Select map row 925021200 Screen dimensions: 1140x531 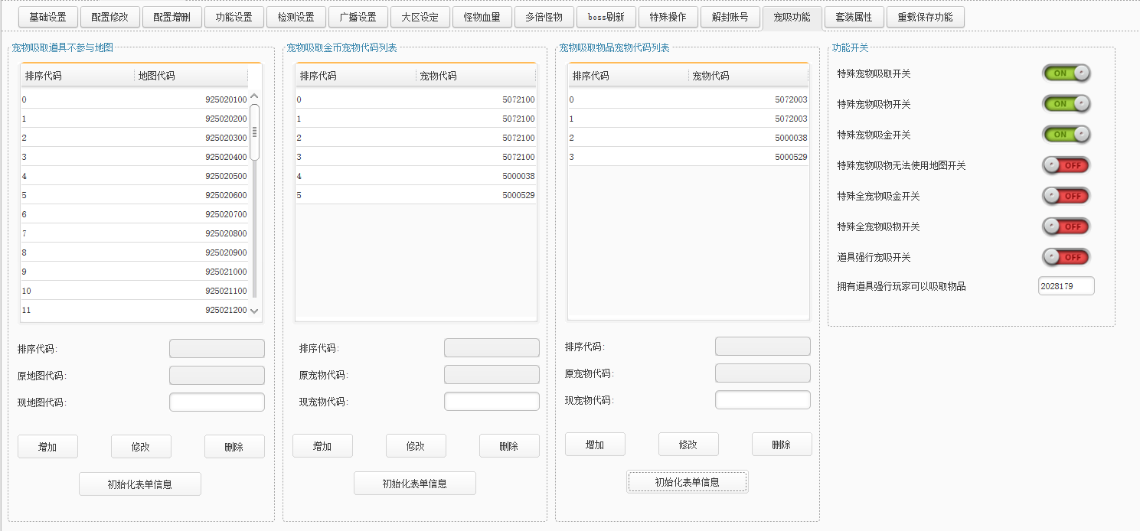135,310
